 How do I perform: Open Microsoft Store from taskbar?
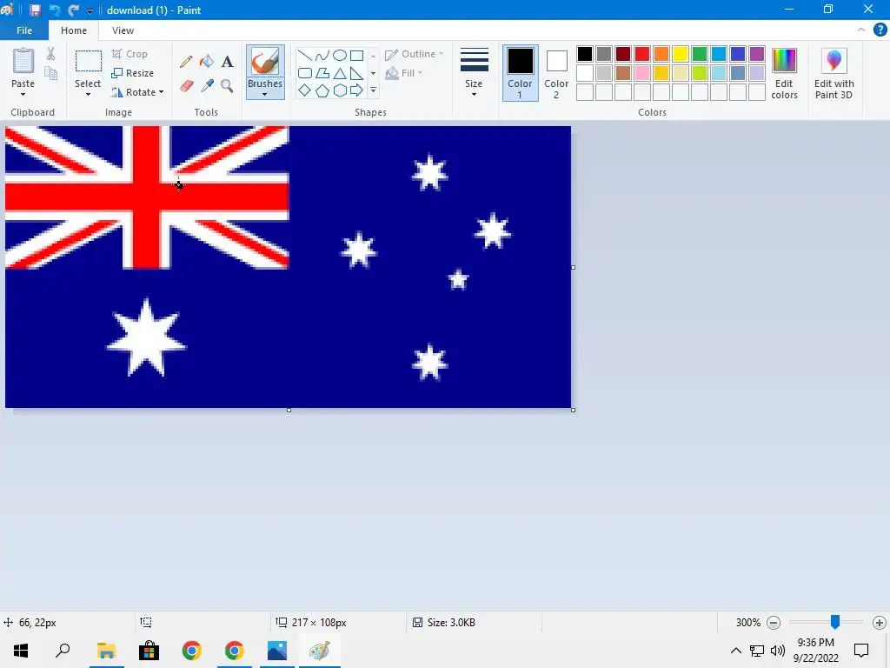click(149, 651)
